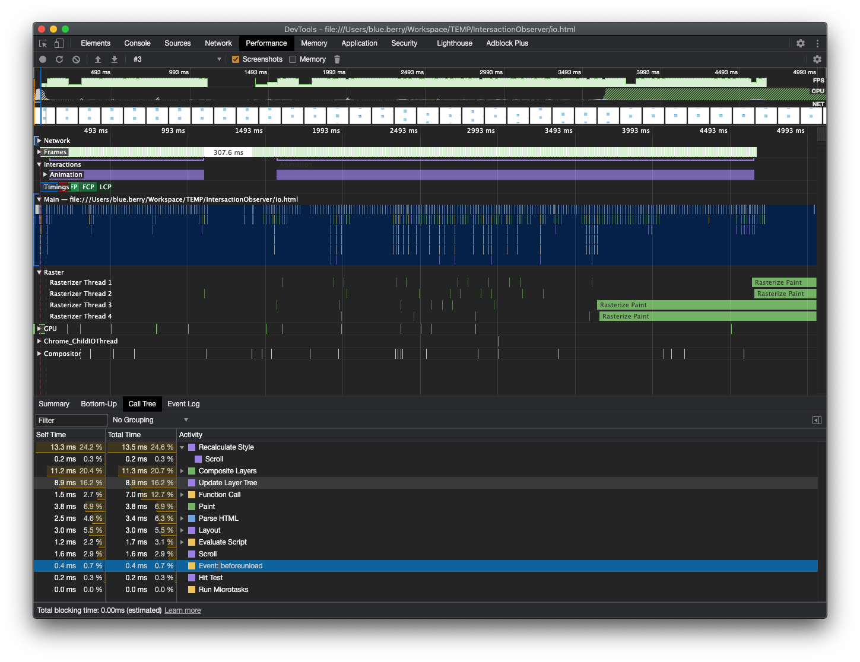
Task: Open the #3 recording selector dropdown
Action: (x=177, y=59)
